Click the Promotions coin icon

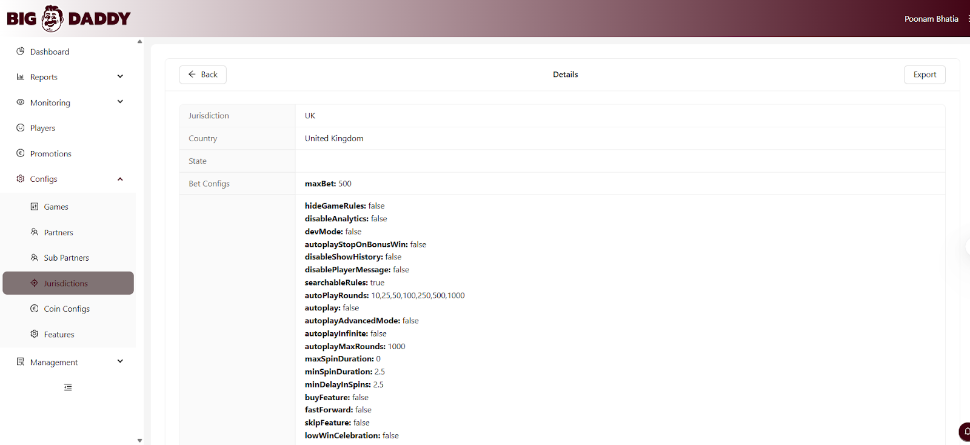click(21, 153)
